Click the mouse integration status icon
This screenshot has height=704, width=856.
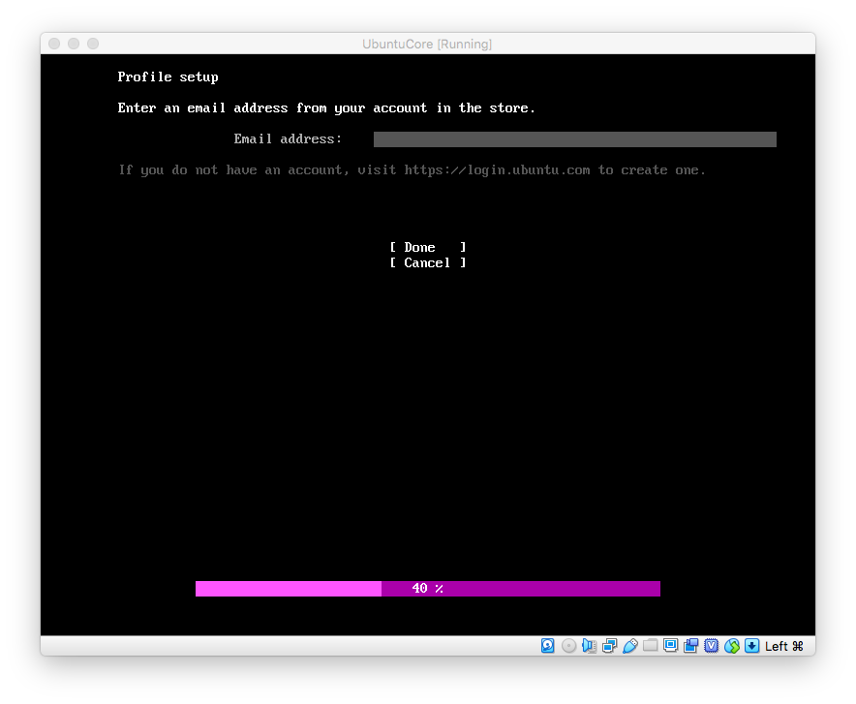click(x=731, y=646)
